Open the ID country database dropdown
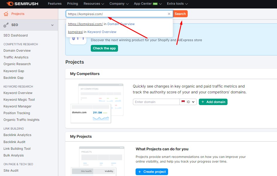The width and height of the screenshot is (277, 176). point(188,102)
